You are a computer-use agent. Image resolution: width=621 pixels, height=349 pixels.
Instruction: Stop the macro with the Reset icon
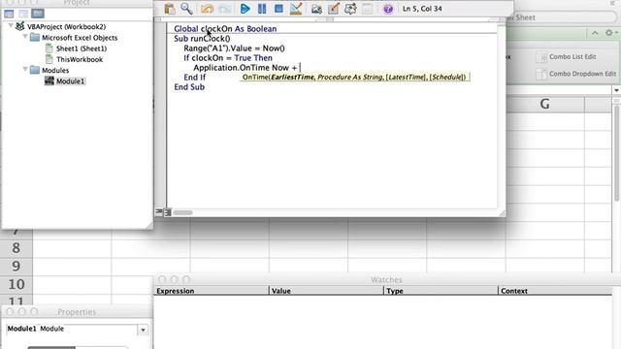tap(278, 9)
